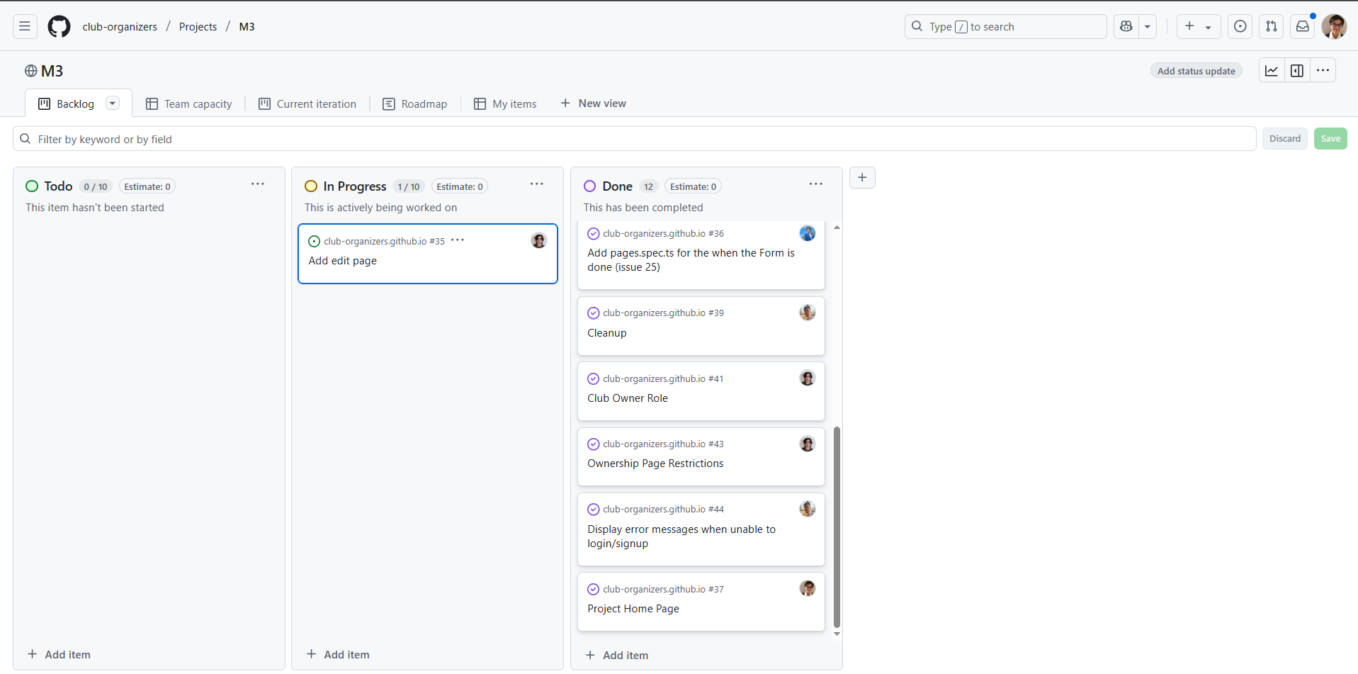1358x674 pixels.
Task: Open the Done column three-dot menu
Action: point(816,184)
